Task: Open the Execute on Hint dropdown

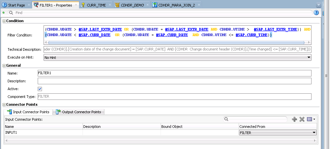Action: click(178, 57)
